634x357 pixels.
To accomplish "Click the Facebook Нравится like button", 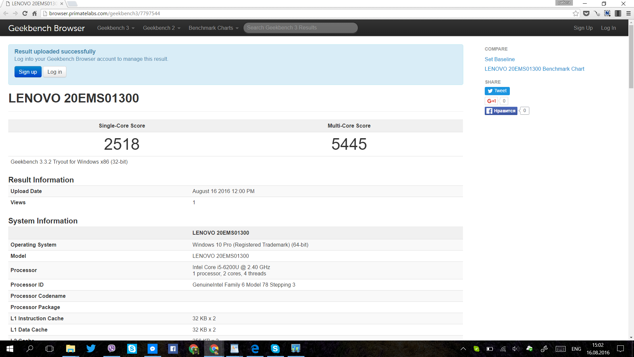I will point(501,111).
